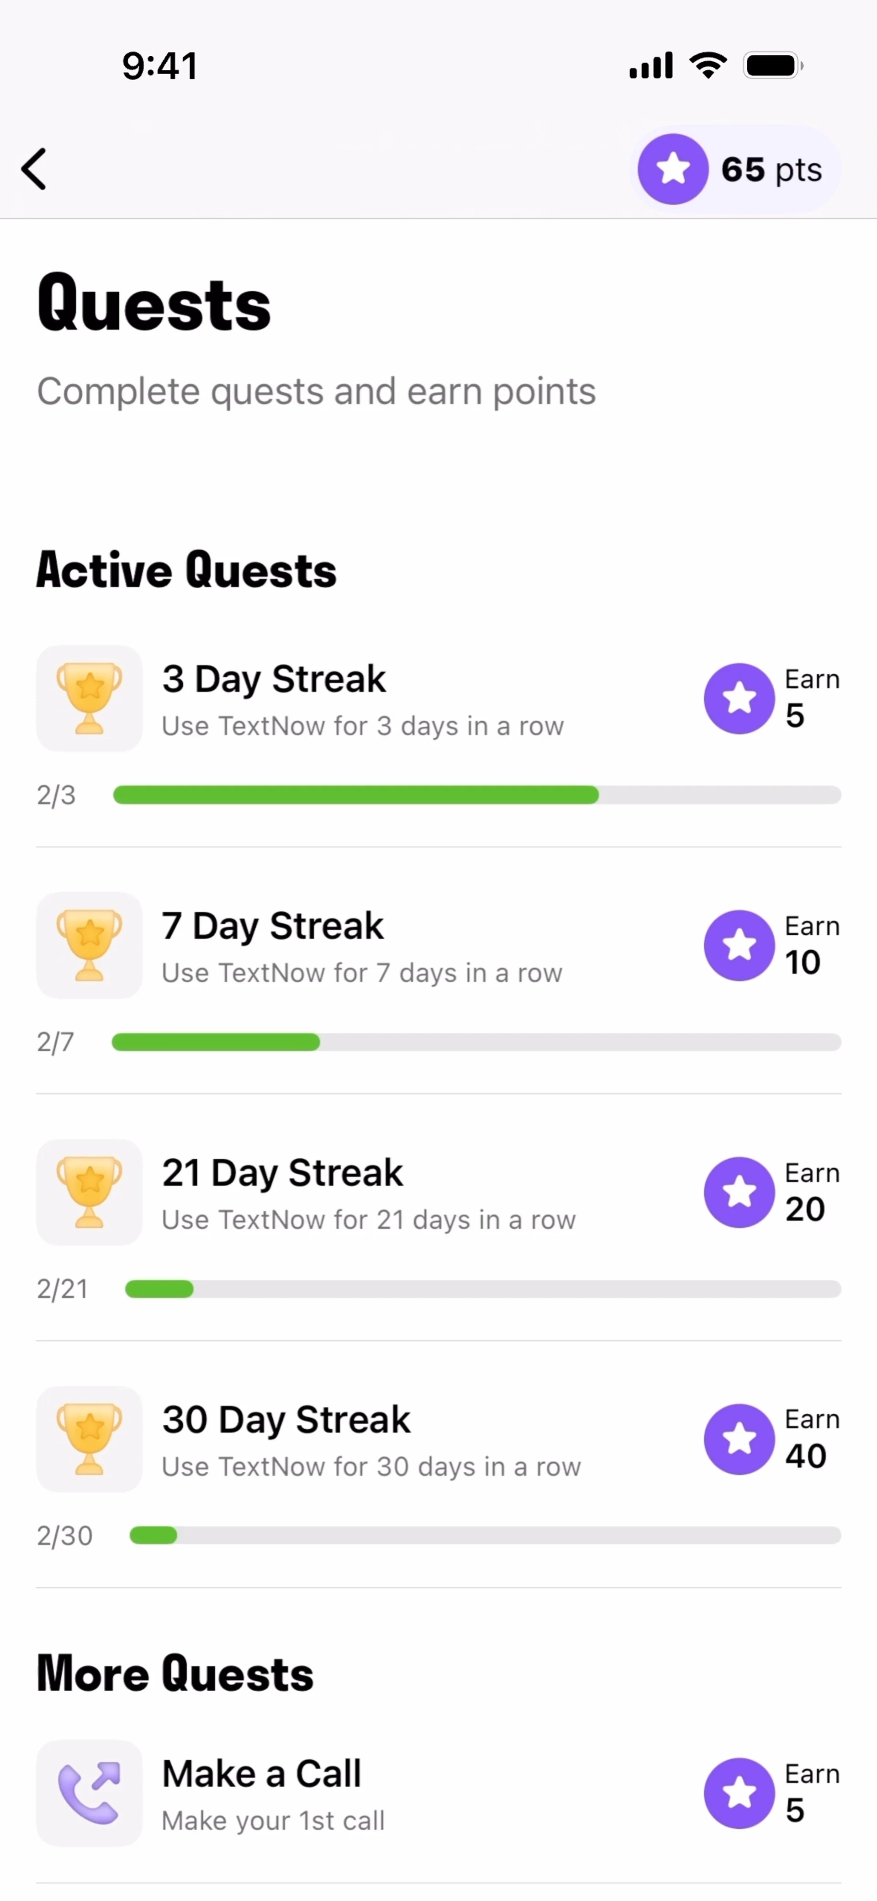Image resolution: width=877 pixels, height=1901 pixels.
Task: Tap the 2/30 progress bar
Action: click(486, 1536)
